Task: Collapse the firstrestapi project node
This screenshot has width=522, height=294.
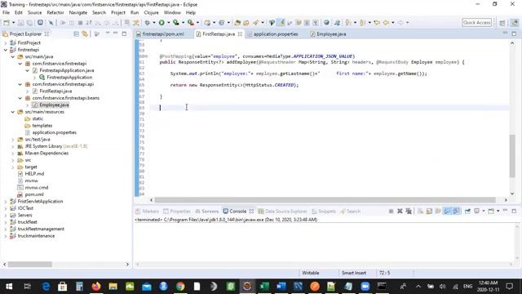Action: pyautogui.click(x=6, y=50)
